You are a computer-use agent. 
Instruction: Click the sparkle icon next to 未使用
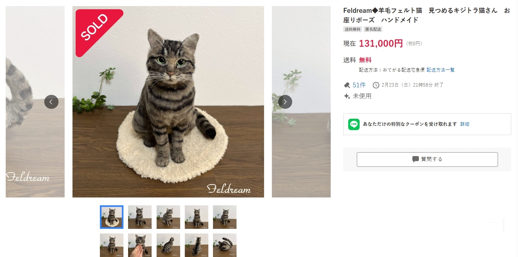(x=347, y=96)
